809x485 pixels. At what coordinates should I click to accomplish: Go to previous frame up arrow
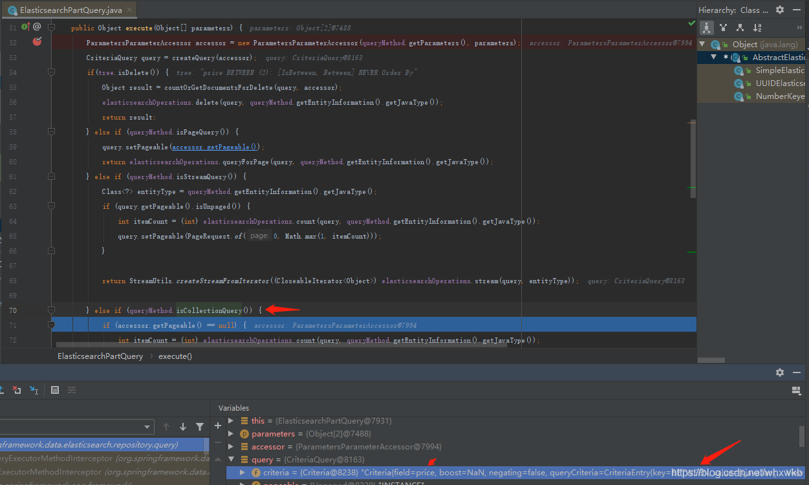pos(166,427)
